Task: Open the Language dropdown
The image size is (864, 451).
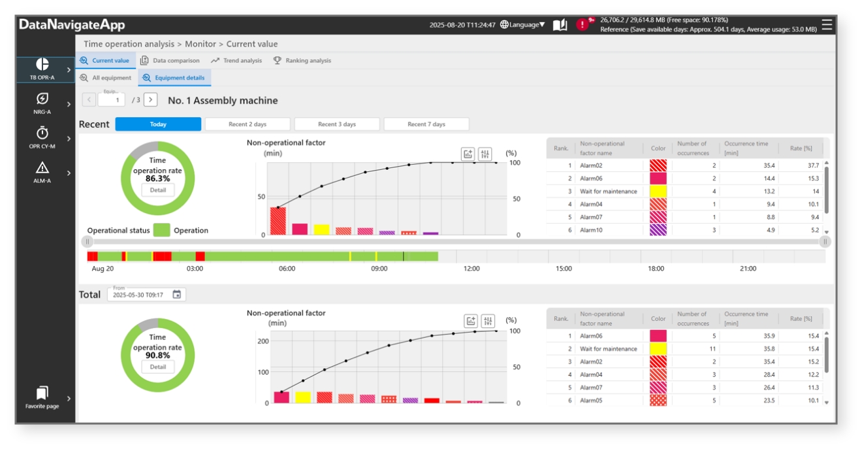Action: 522,25
